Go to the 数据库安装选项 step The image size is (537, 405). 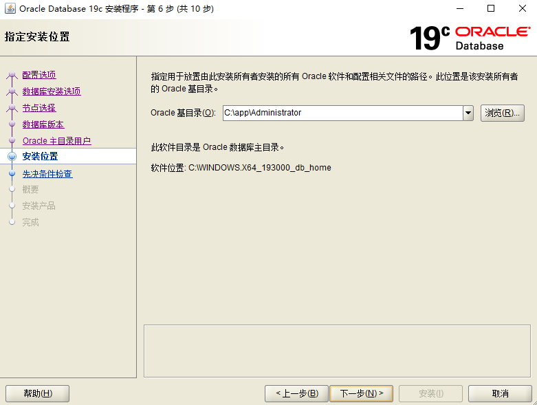(x=52, y=91)
